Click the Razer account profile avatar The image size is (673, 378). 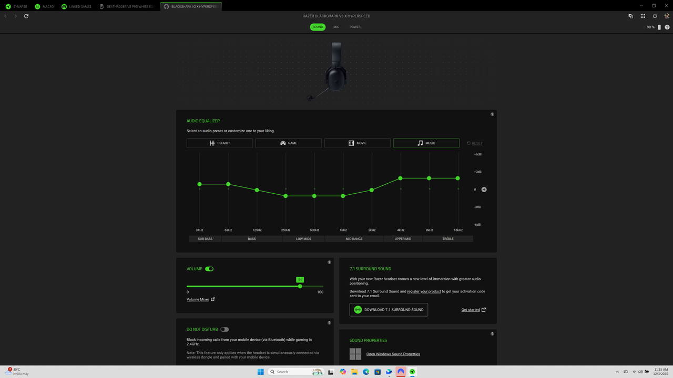coord(667,16)
